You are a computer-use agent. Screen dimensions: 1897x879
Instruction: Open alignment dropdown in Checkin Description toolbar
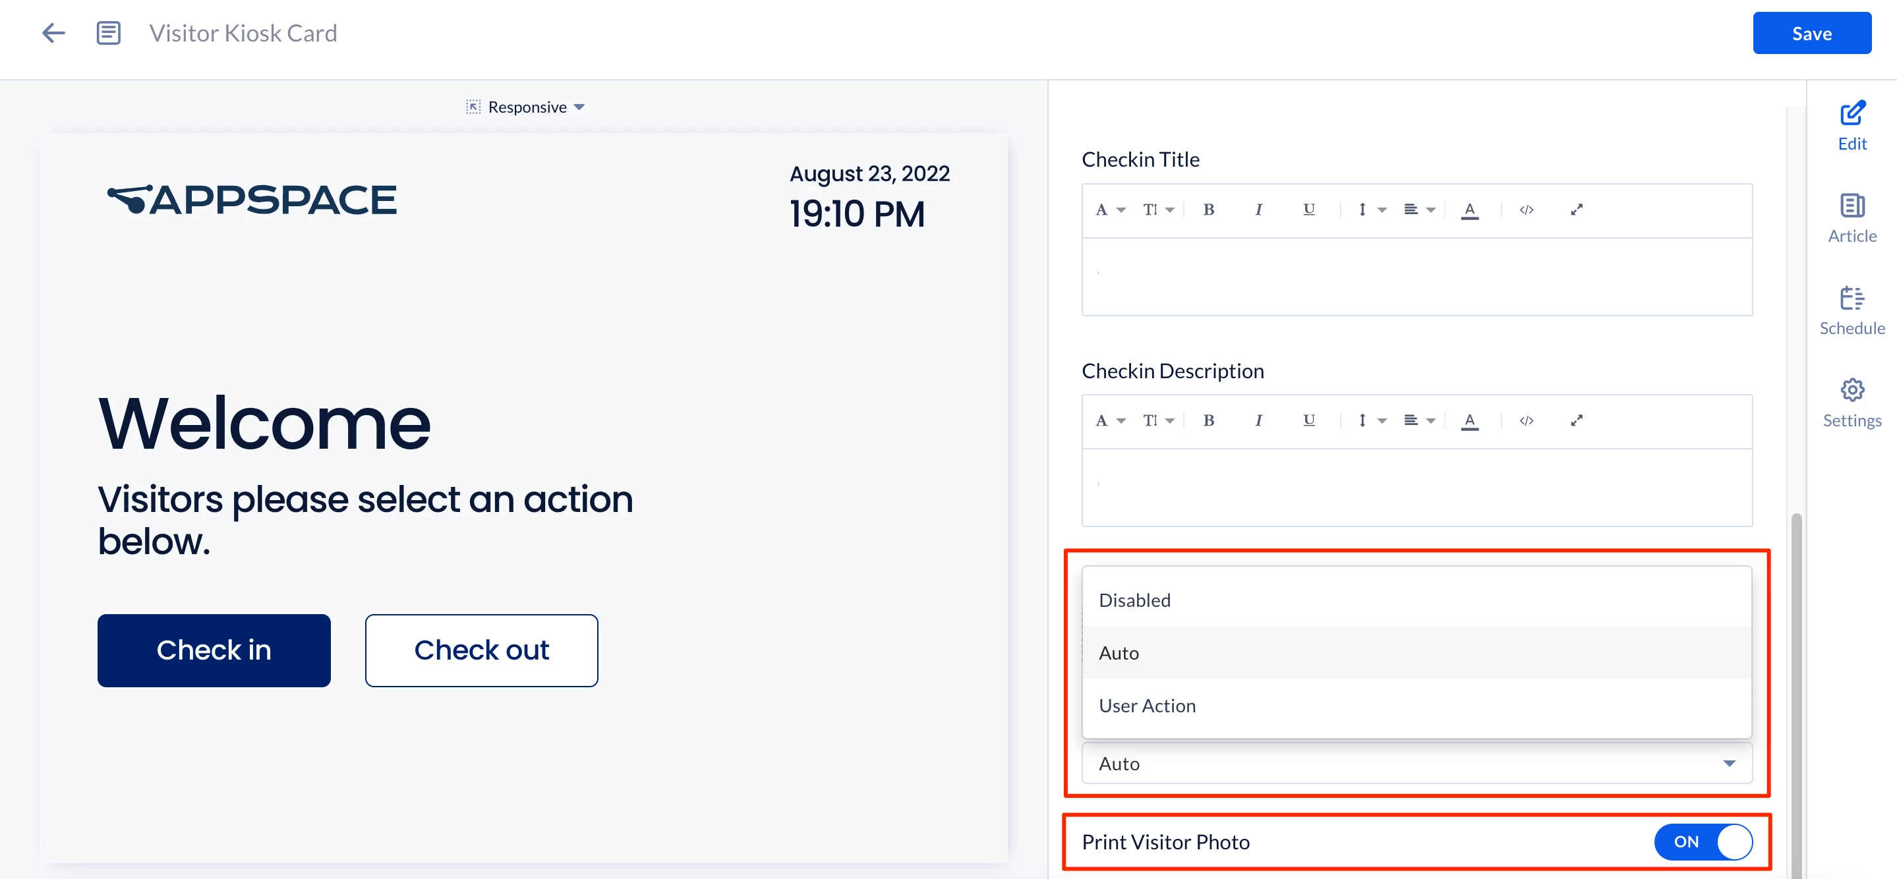pyautogui.click(x=1418, y=420)
